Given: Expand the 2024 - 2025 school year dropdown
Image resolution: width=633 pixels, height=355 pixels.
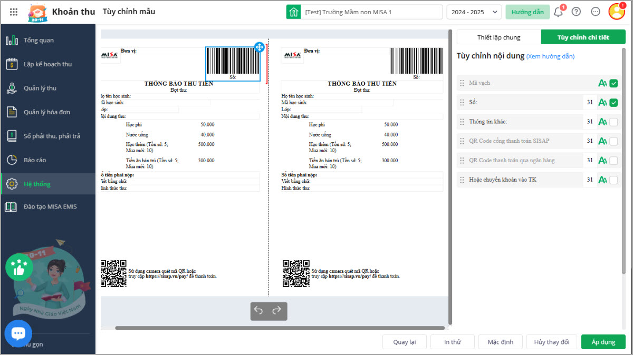Looking at the screenshot, I should pos(474,12).
